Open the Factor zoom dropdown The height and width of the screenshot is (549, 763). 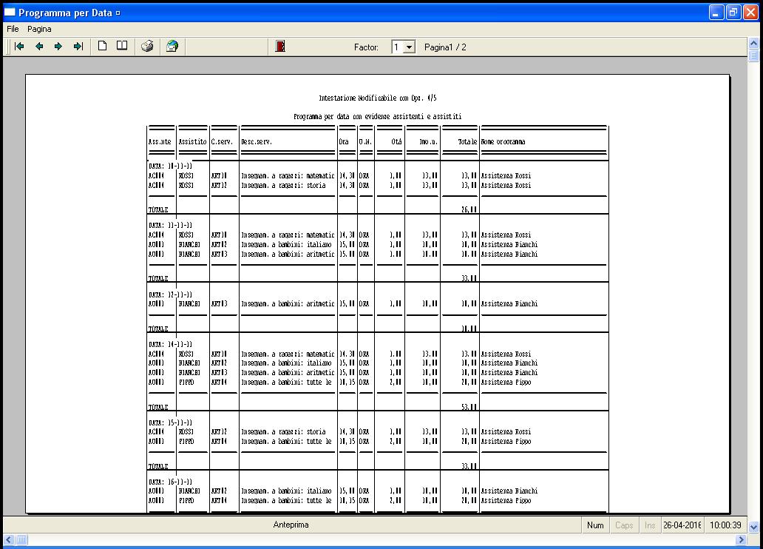tap(410, 47)
